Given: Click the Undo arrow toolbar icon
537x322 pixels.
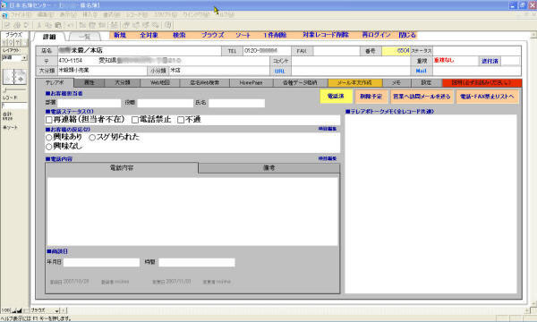Looking at the screenshot, I should click(70, 25).
